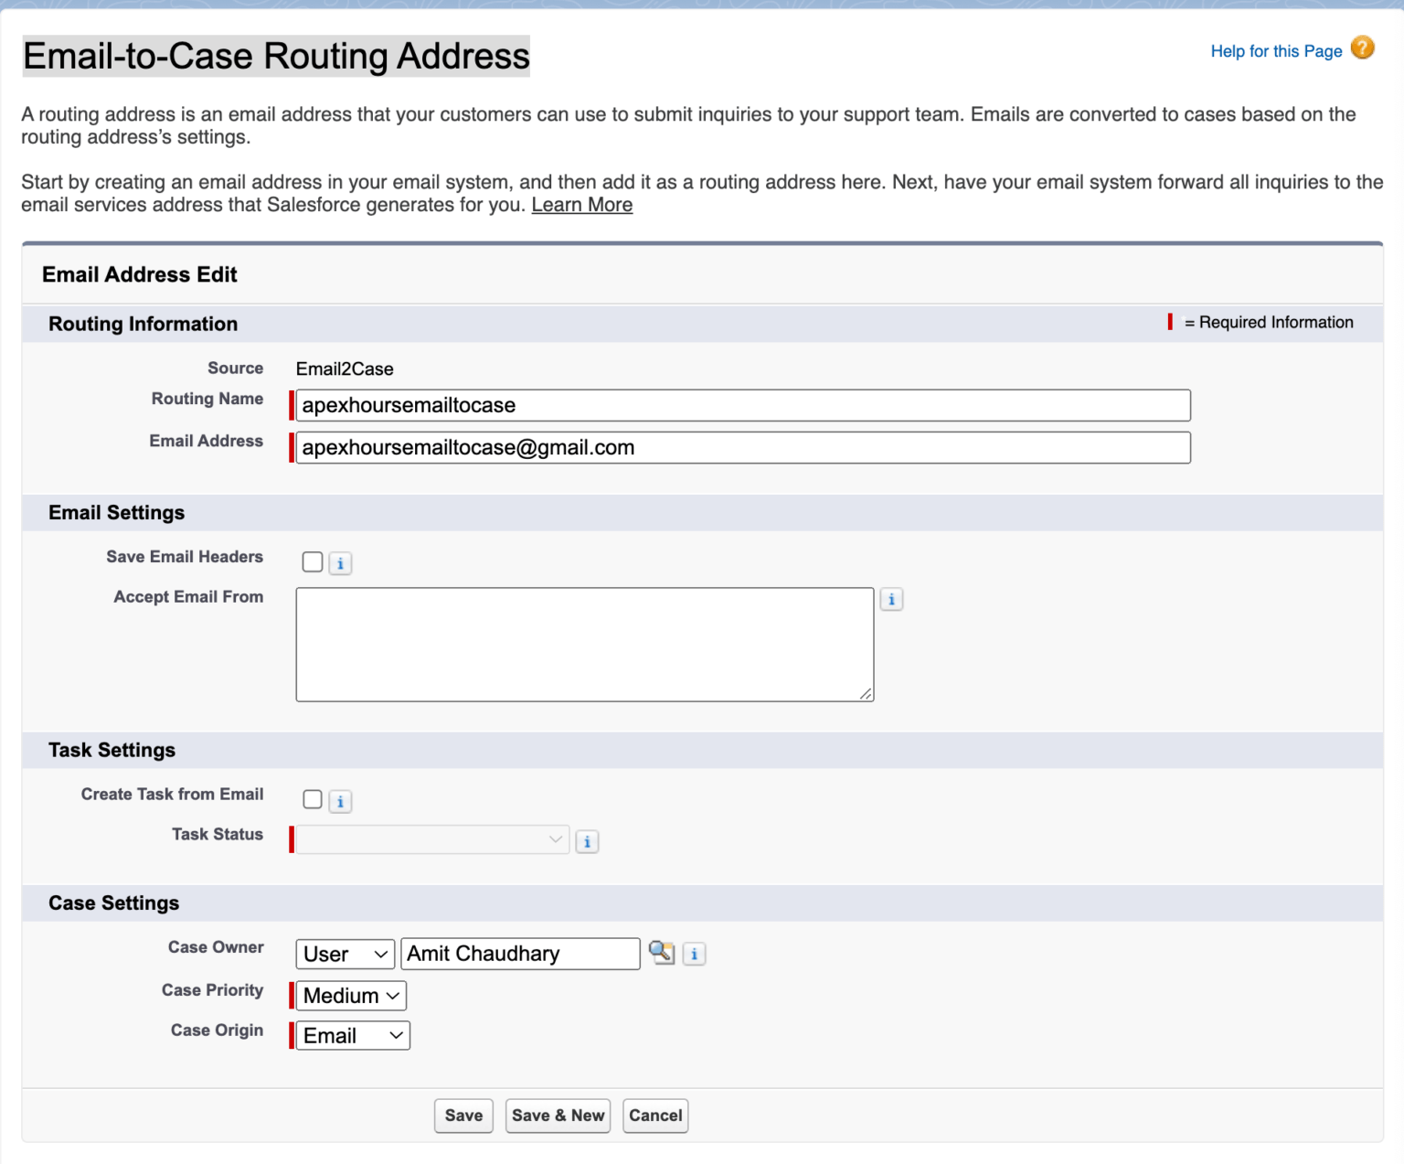Check the Create Task from Email box
The height and width of the screenshot is (1164, 1404).
click(x=312, y=798)
